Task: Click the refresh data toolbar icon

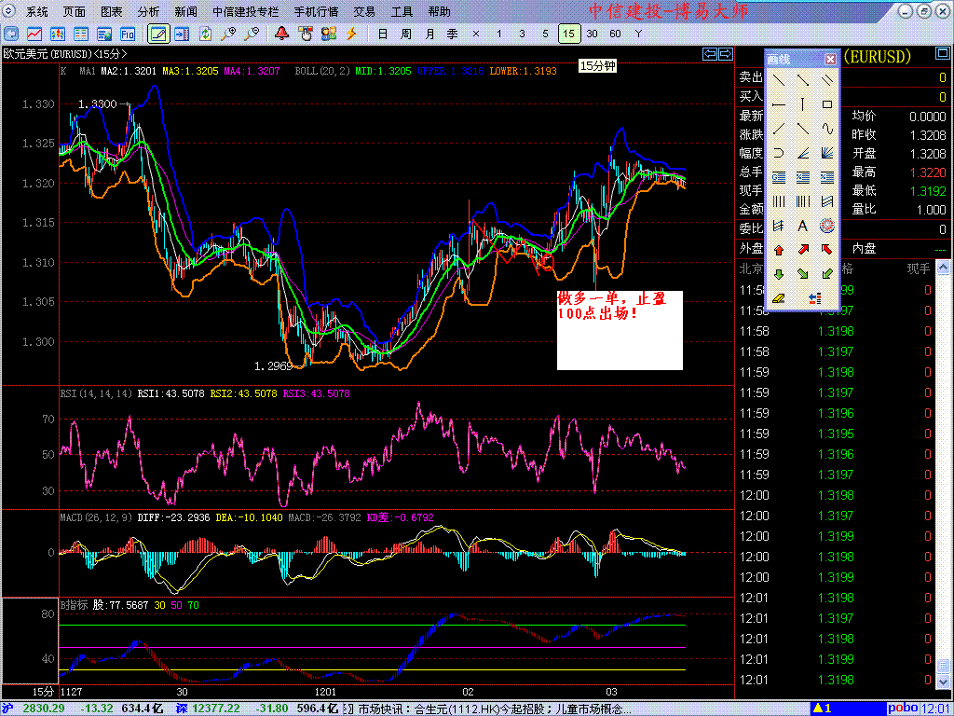Action: tap(205, 34)
